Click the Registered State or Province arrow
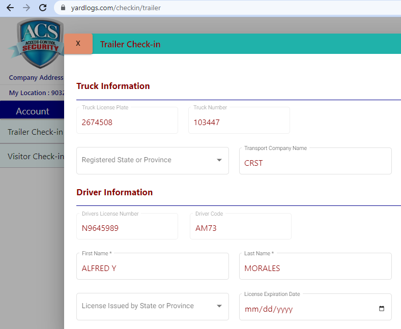This screenshot has height=329, width=401. coord(219,160)
